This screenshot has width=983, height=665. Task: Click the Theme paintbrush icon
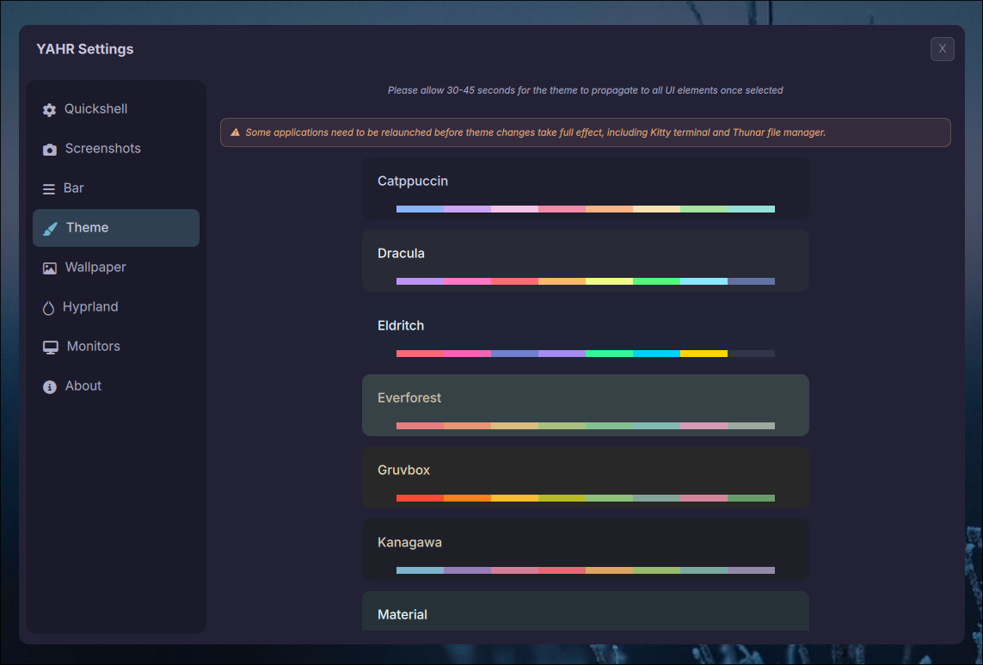50,228
